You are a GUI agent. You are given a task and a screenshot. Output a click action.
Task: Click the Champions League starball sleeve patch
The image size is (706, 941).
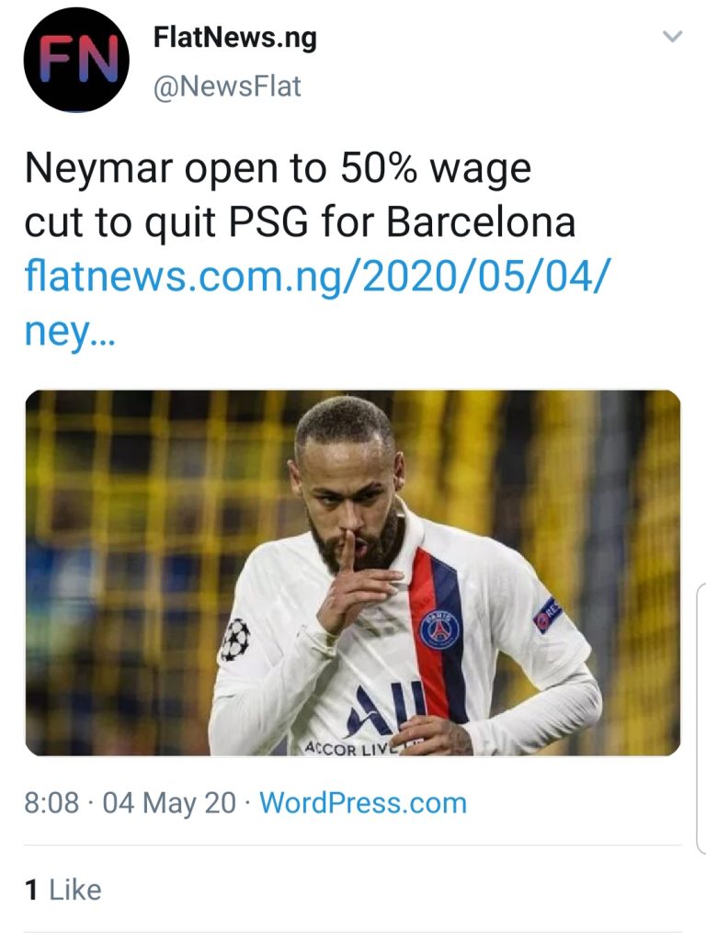click(234, 640)
